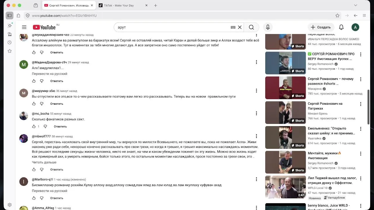The width and height of the screenshot is (374, 210).
Task: Expand Читать дальше on @mbwolf777 comment
Action: click(x=44, y=162)
